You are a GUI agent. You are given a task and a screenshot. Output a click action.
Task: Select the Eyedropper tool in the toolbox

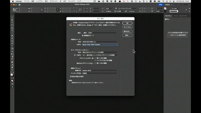coord(12,65)
